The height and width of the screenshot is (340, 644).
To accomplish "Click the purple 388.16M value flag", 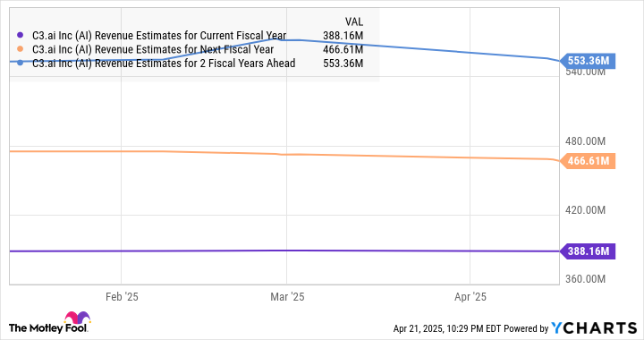I will (x=588, y=251).
